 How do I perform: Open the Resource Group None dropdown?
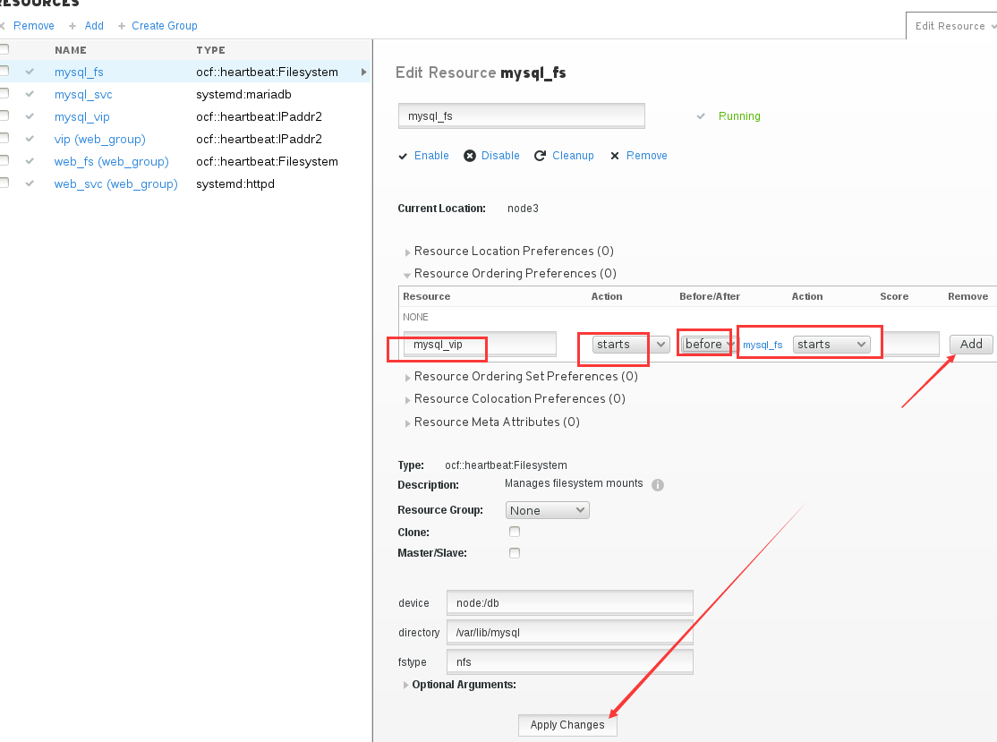[548, 510]
